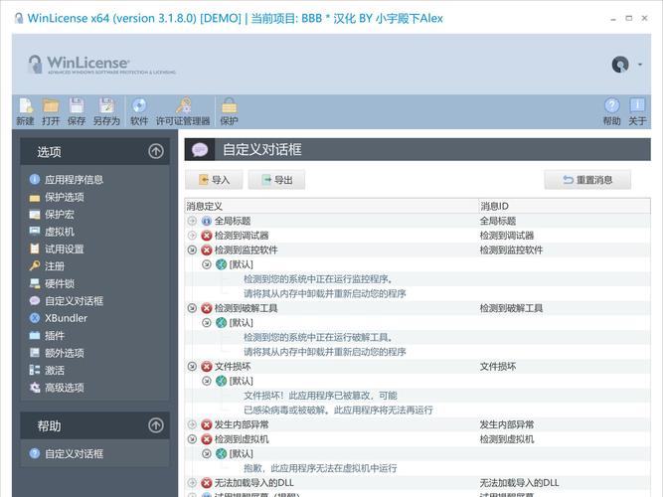
Task: Click the 保护 (Protect) lock icon
Action: (229, 107)
